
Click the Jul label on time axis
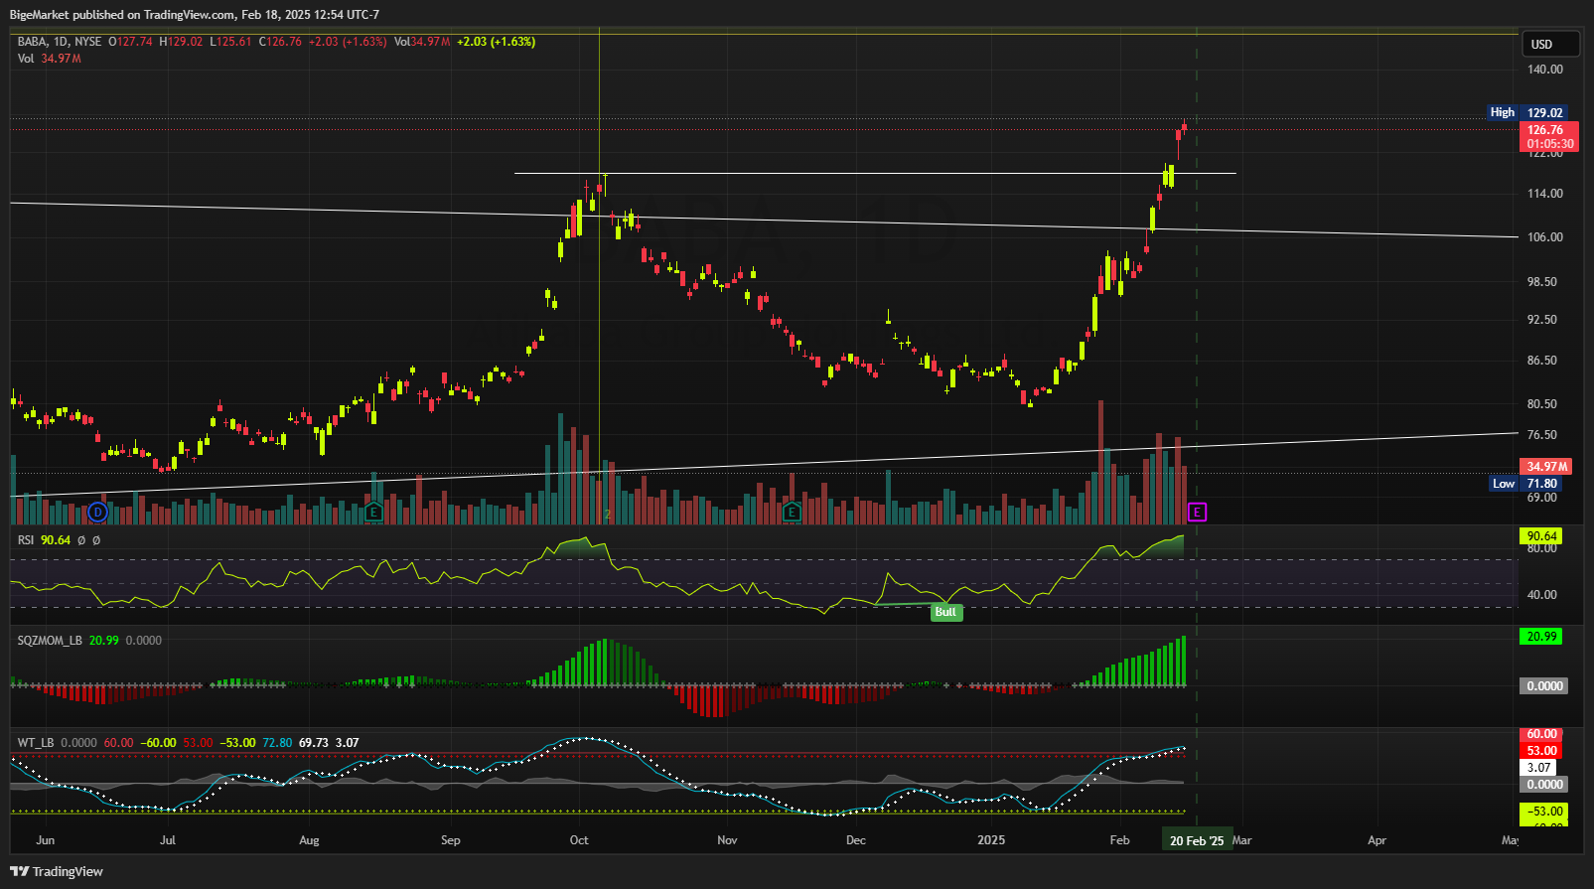tap(168, 840)
